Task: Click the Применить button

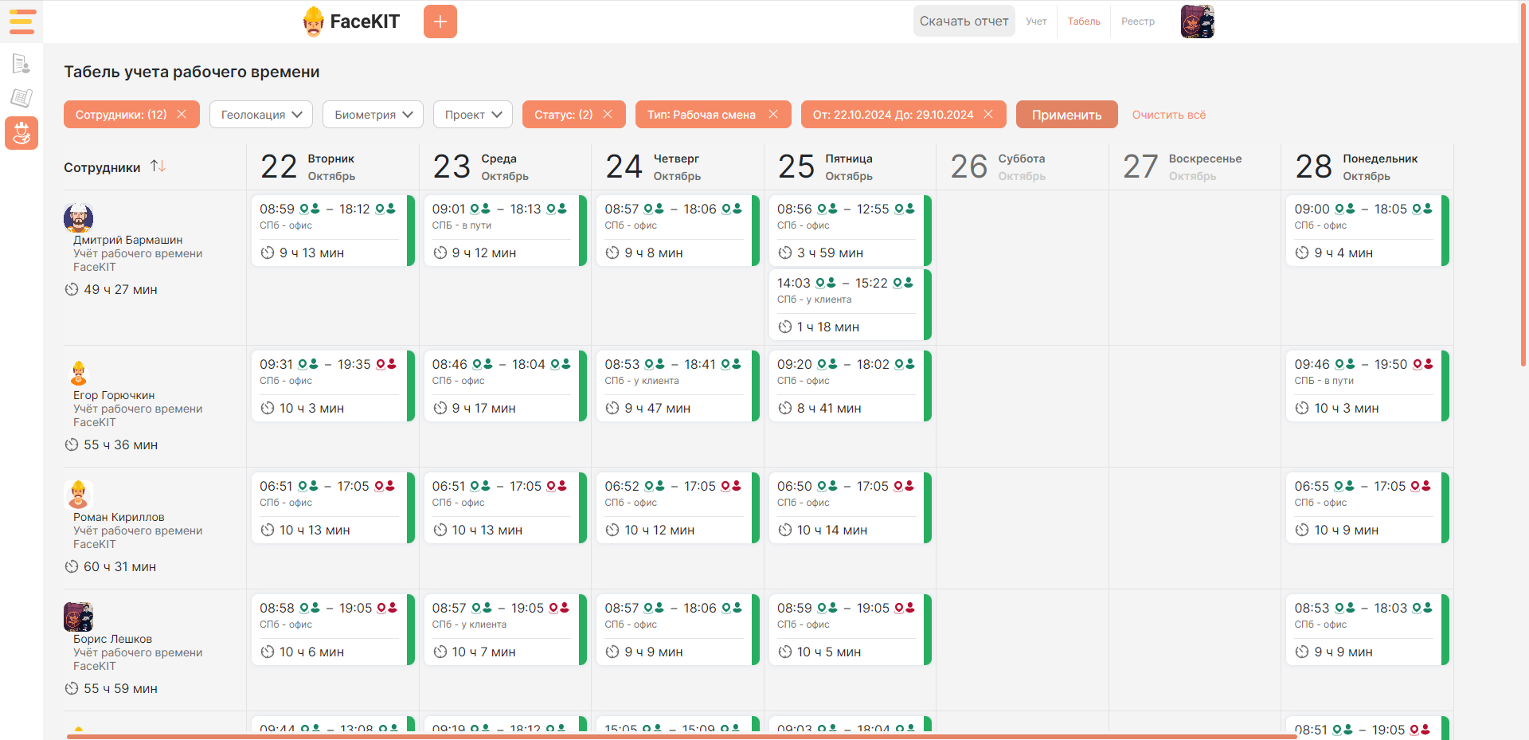Action: (1066, 115)
